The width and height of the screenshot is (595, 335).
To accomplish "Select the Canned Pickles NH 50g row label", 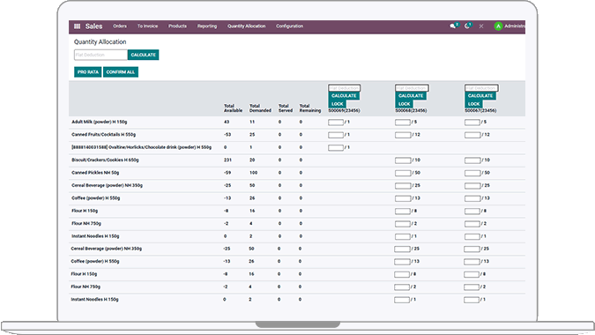I will click(x=95, y=173).
